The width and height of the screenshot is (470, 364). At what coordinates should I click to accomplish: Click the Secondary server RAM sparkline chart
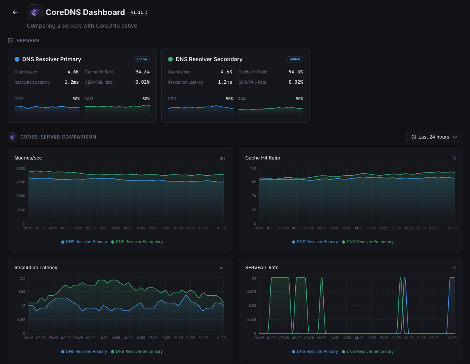point(270,110)
